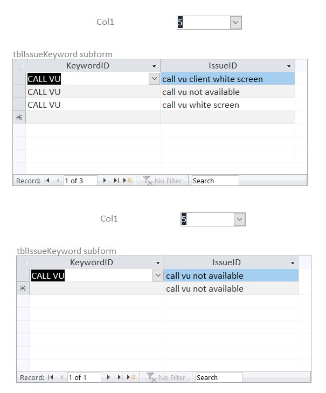
Task: Go to previous record in lower subform
Action: click(x=61, y=377)
